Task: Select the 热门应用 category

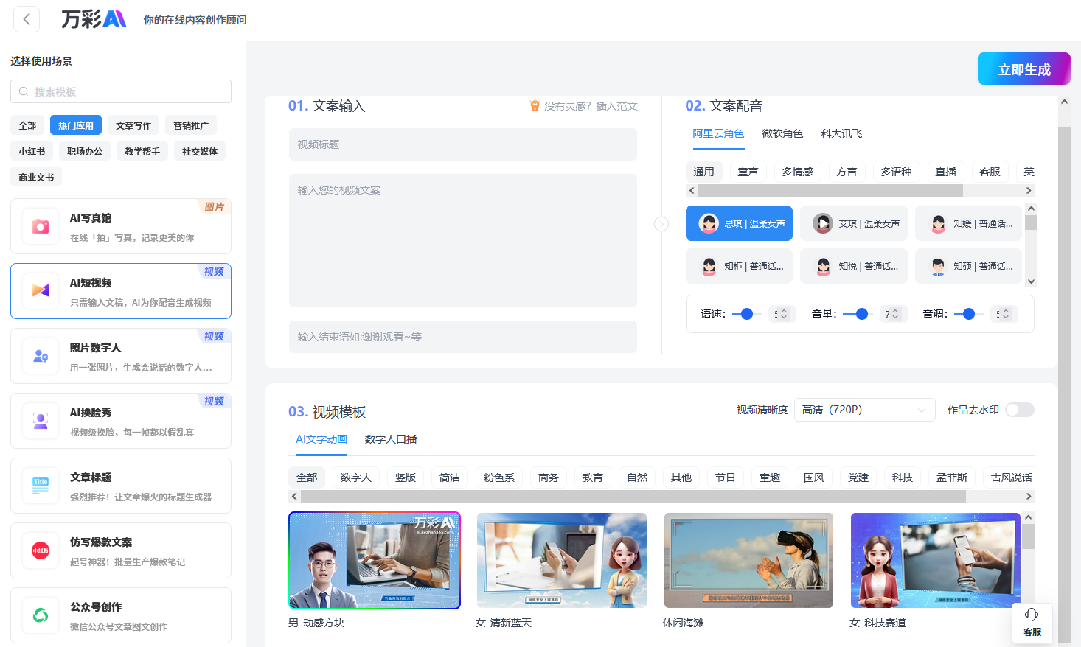Action: pos(76,125)
